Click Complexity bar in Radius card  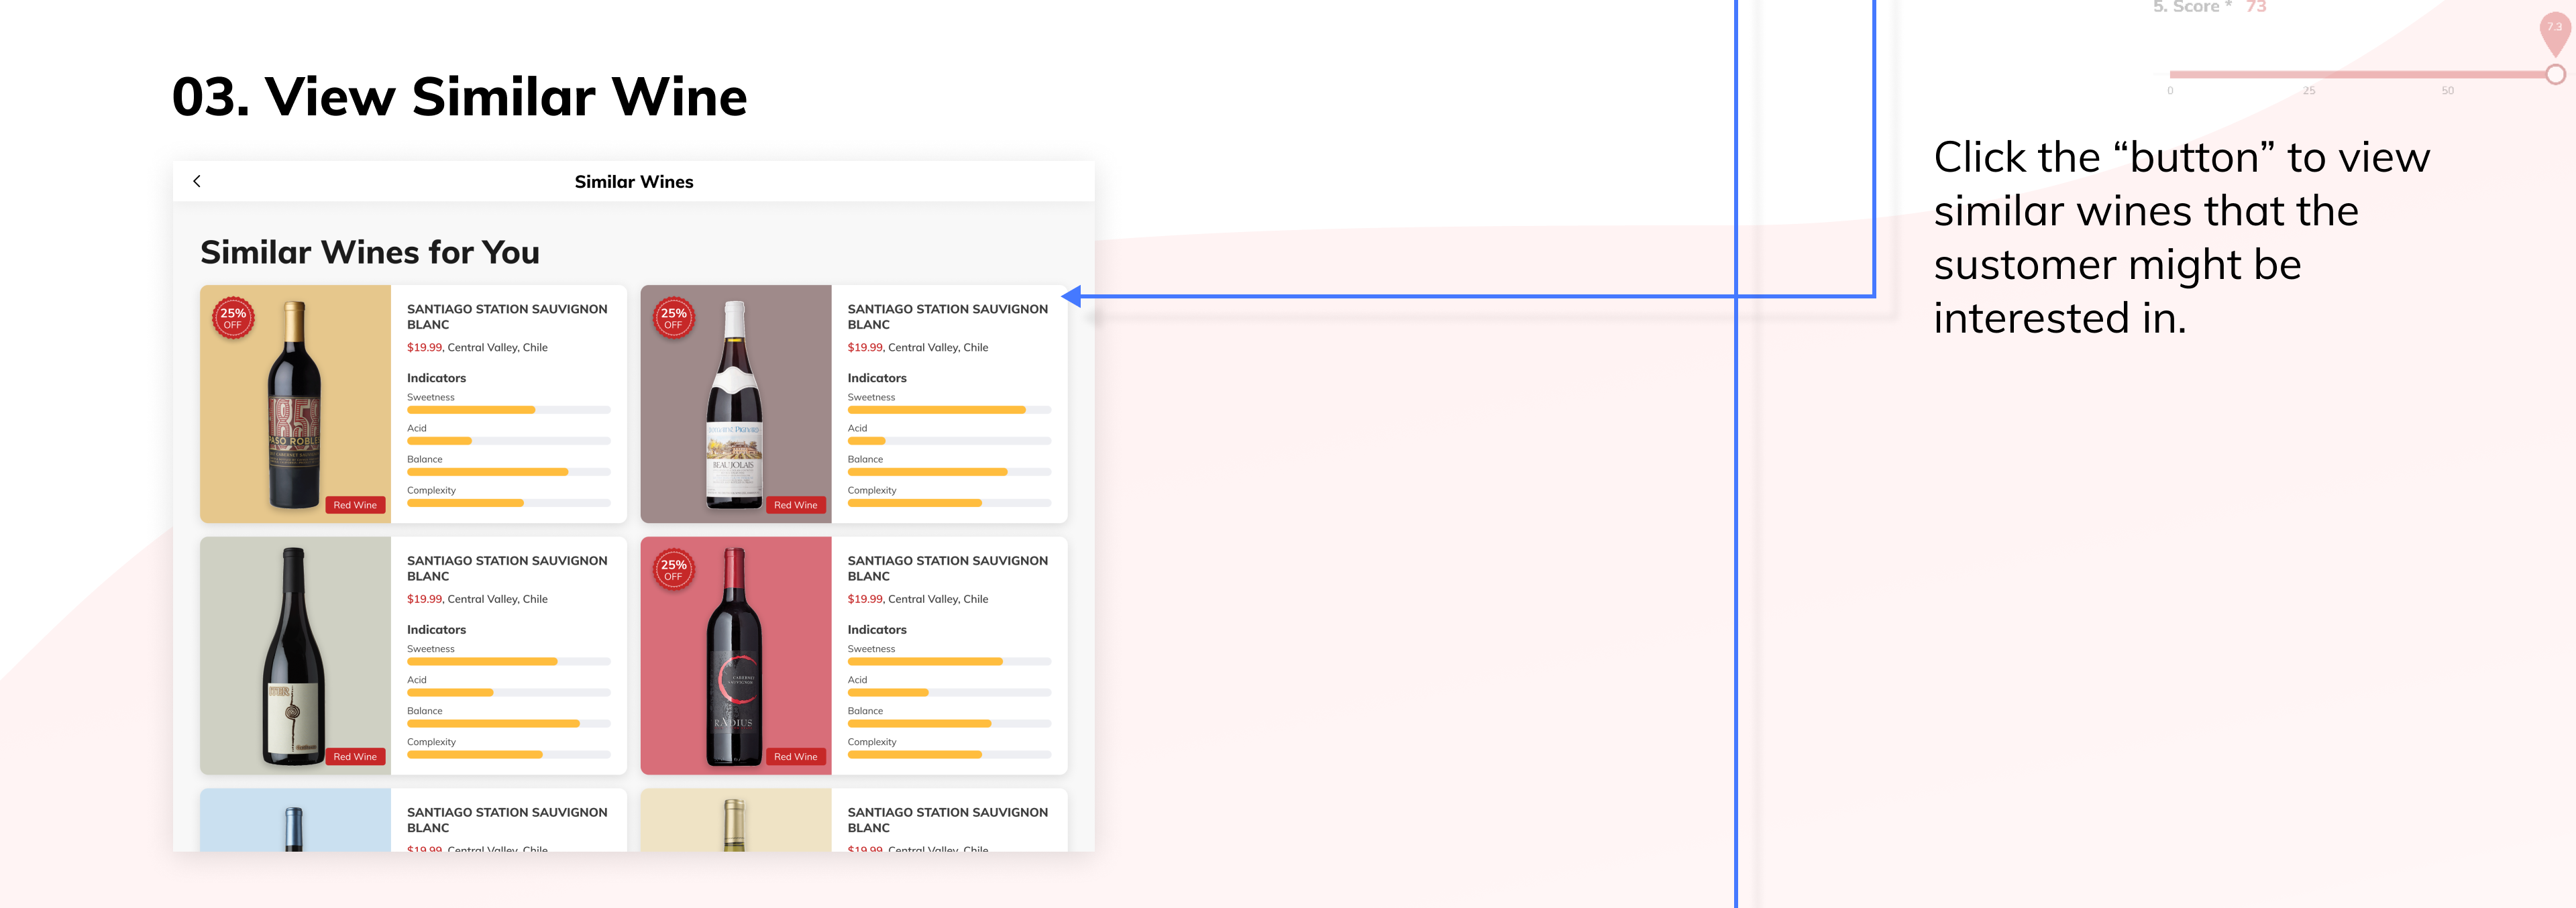pos(949,755)
